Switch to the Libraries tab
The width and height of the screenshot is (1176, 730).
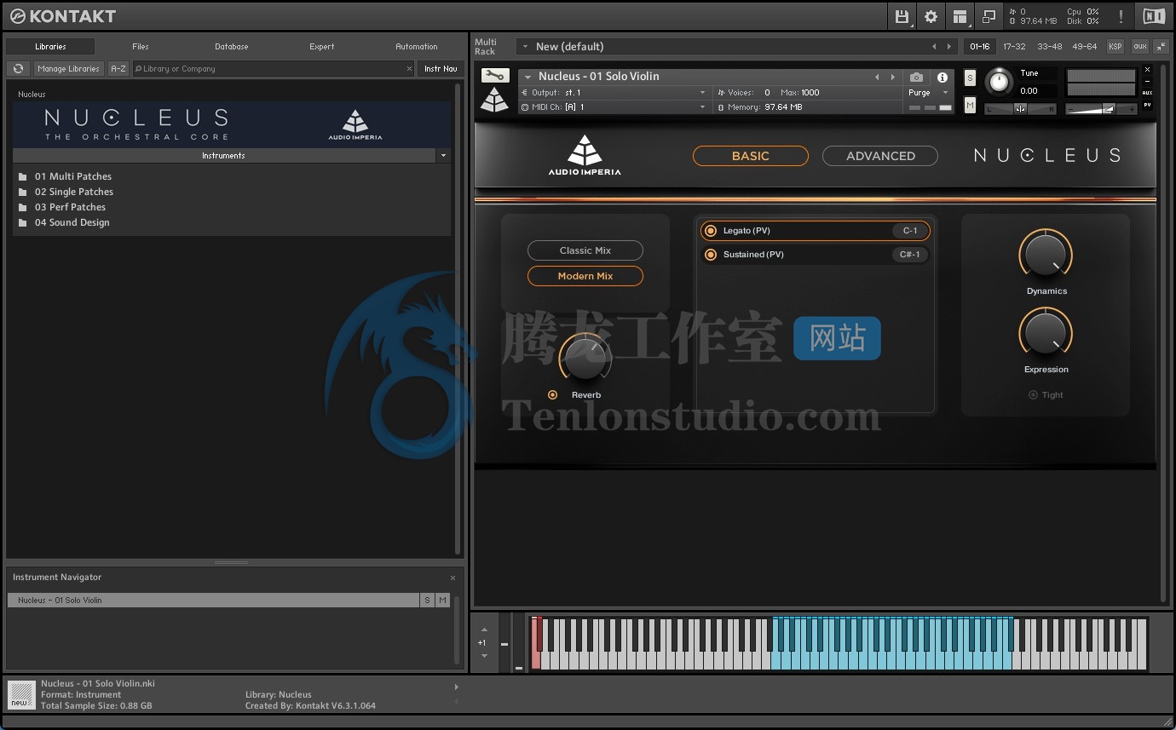(x=51, y=47)
